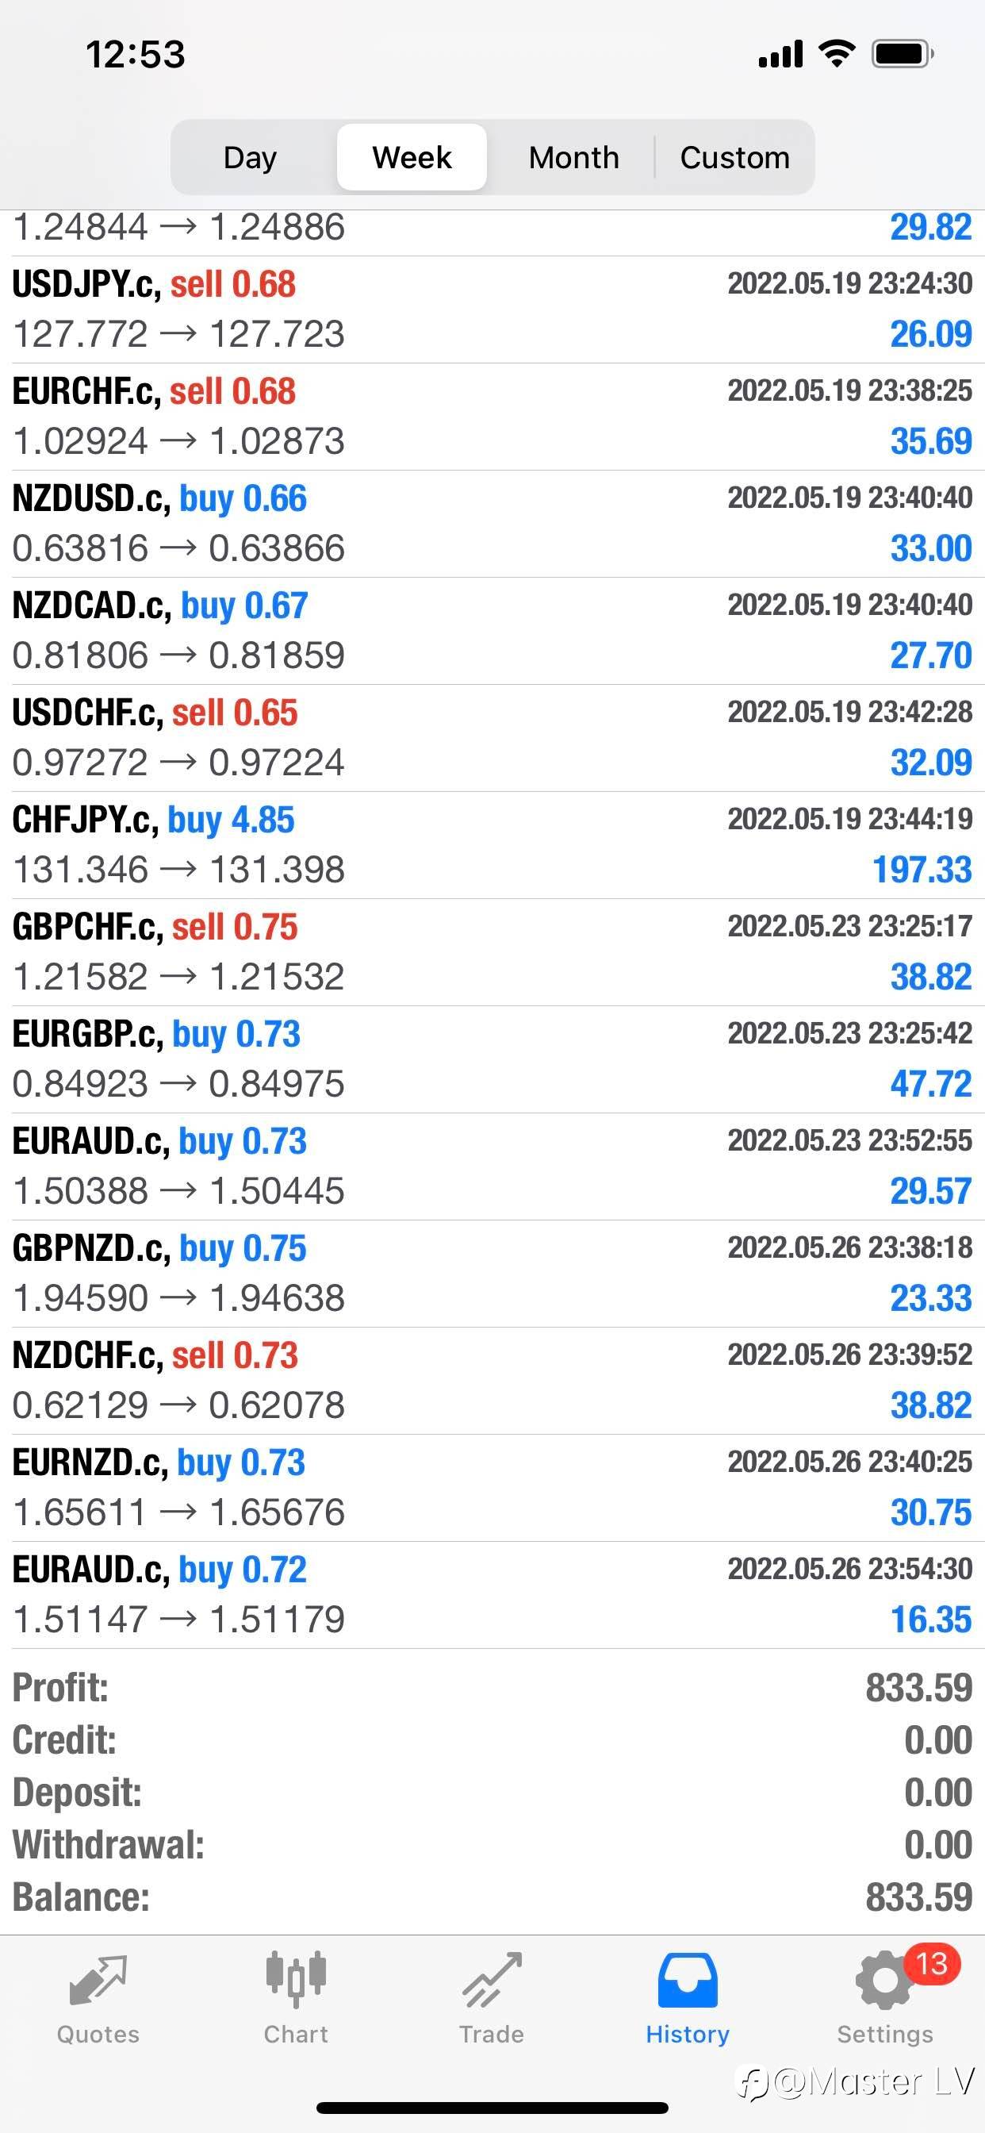The image size is (985, 2133).
Task: Choose the Custom date range
Action: point(735,157)
